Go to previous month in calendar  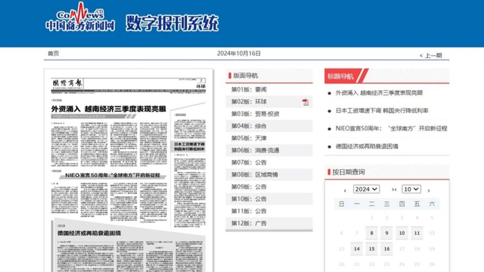[345, 190]
